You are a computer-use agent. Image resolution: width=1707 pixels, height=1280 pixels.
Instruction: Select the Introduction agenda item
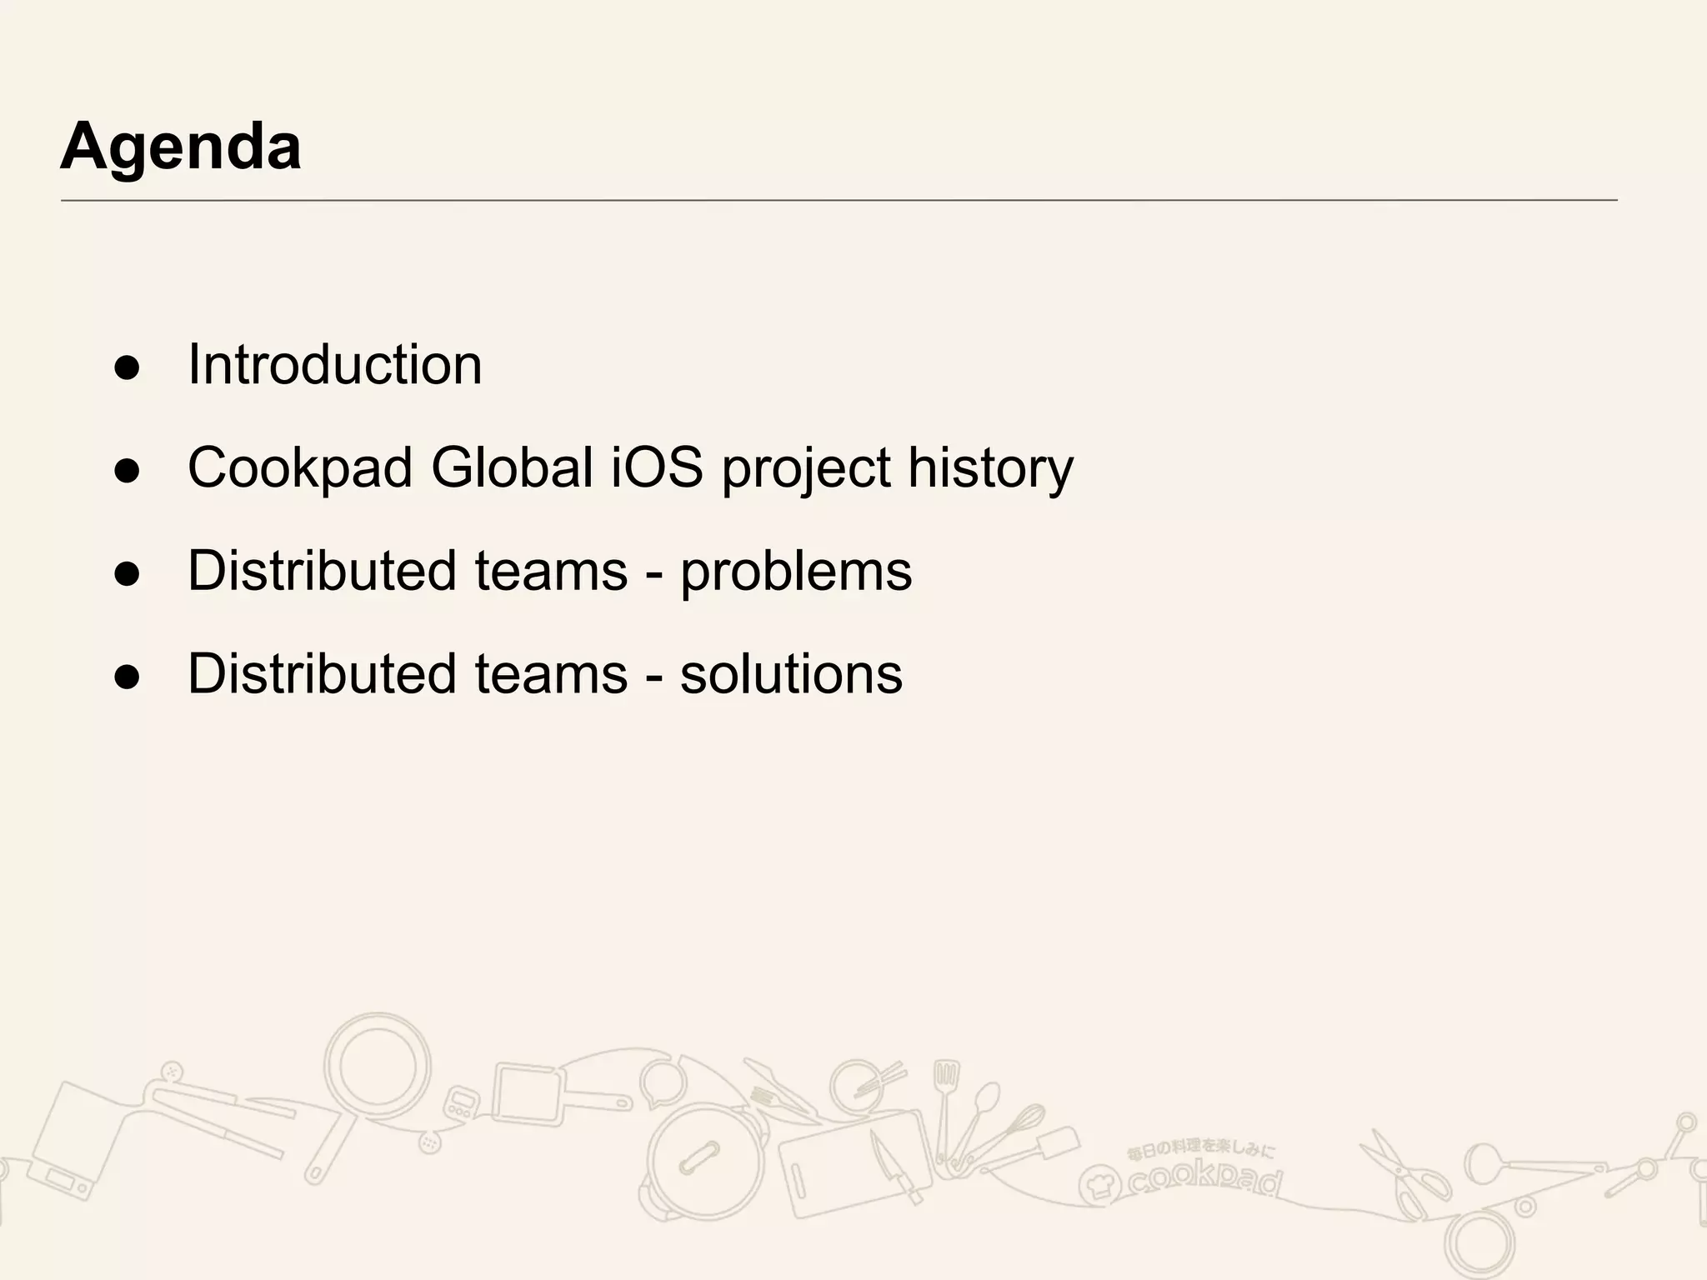(x=335, y=364)
